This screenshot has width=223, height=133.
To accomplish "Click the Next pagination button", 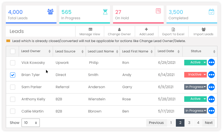I will tap(209, 123).
